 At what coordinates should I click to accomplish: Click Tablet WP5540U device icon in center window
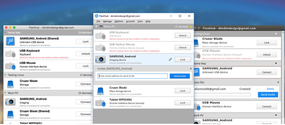tap(100, 103)
